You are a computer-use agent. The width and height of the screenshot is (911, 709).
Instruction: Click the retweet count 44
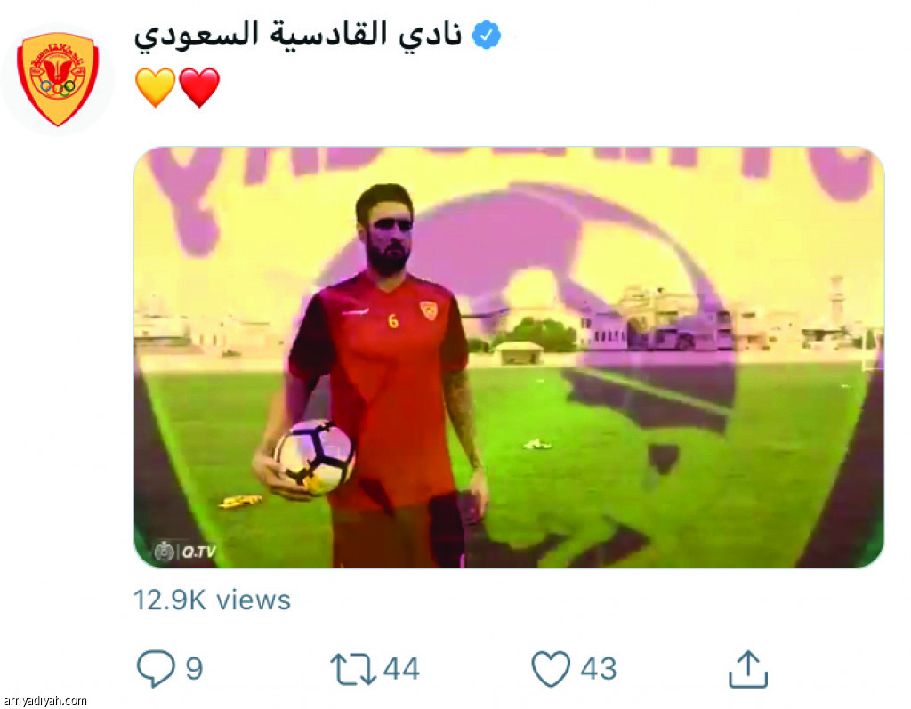click(x=401, y=669)
